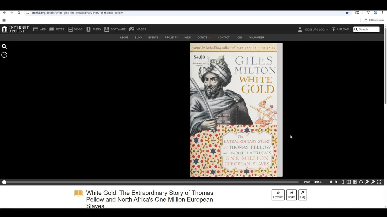Open the Video section
The image size is (387, 217).
tap(75, 29)
